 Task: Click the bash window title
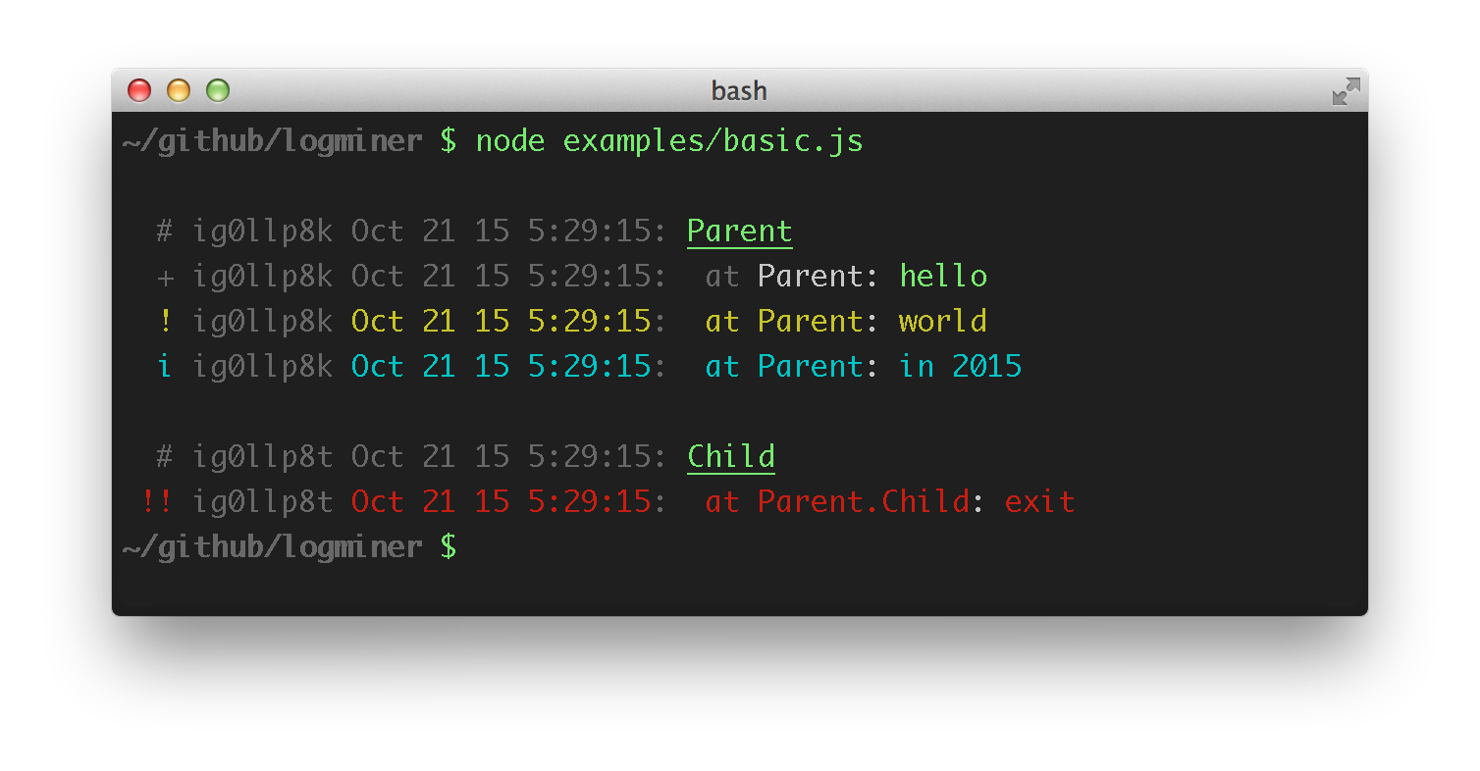739,91
